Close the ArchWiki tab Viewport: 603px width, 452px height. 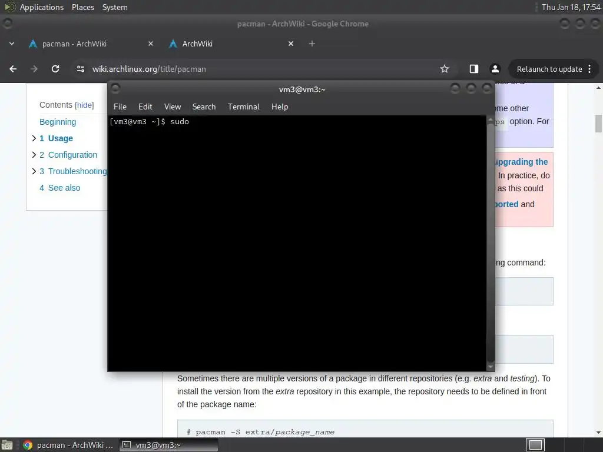point(291,44)
